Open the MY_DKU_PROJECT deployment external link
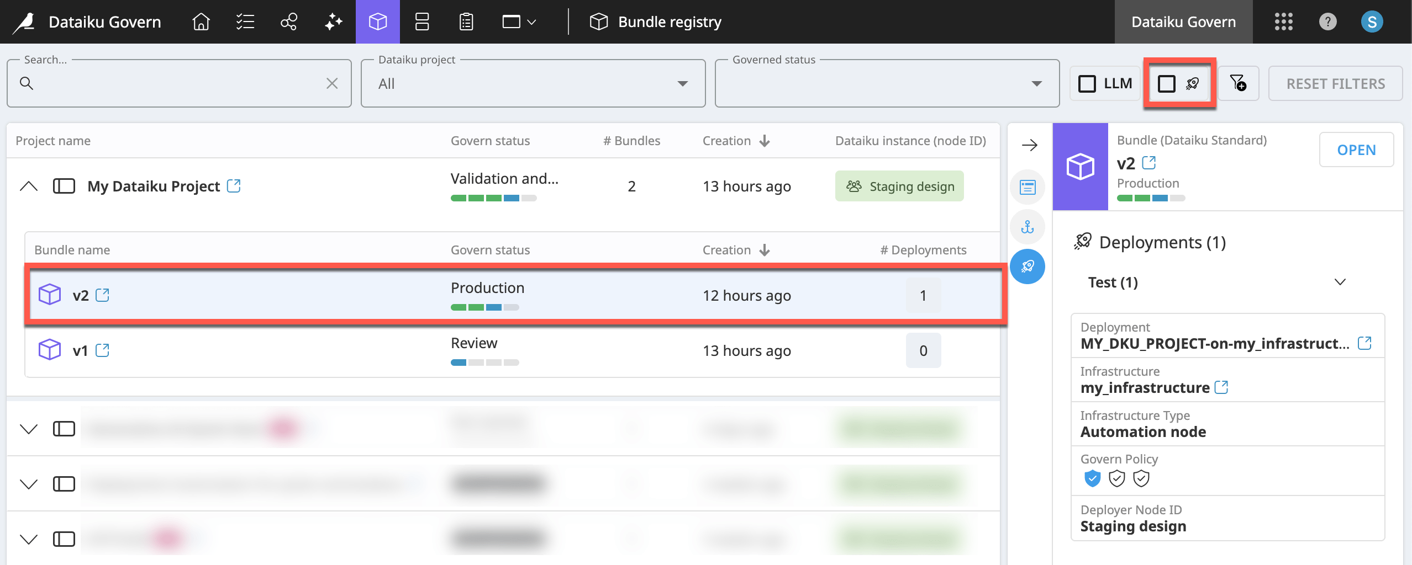Image resolution: width=1412 pixels, height=565 pixels. (x=1364, y=343)
